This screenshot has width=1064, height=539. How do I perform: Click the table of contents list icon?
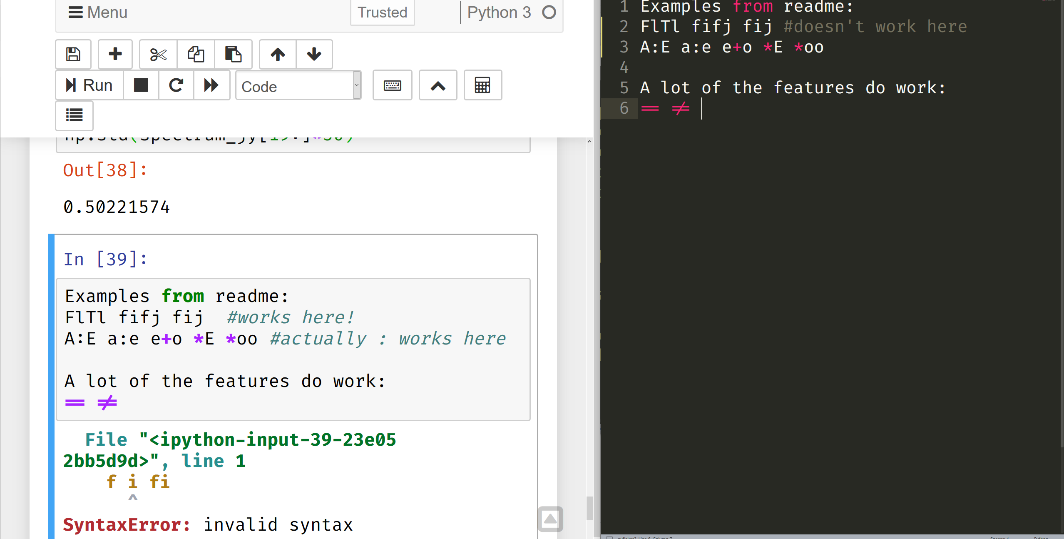[74, 116]
